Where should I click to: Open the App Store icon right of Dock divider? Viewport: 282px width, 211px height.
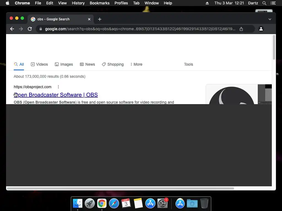point(180,204)
